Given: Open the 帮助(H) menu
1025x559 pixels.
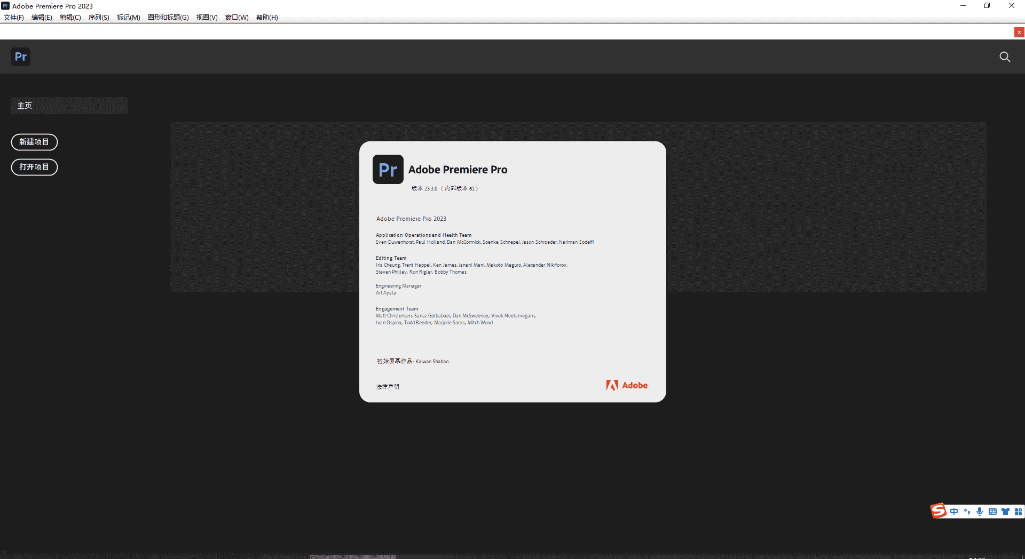Looking at the screenshot, I should [267, 18].
